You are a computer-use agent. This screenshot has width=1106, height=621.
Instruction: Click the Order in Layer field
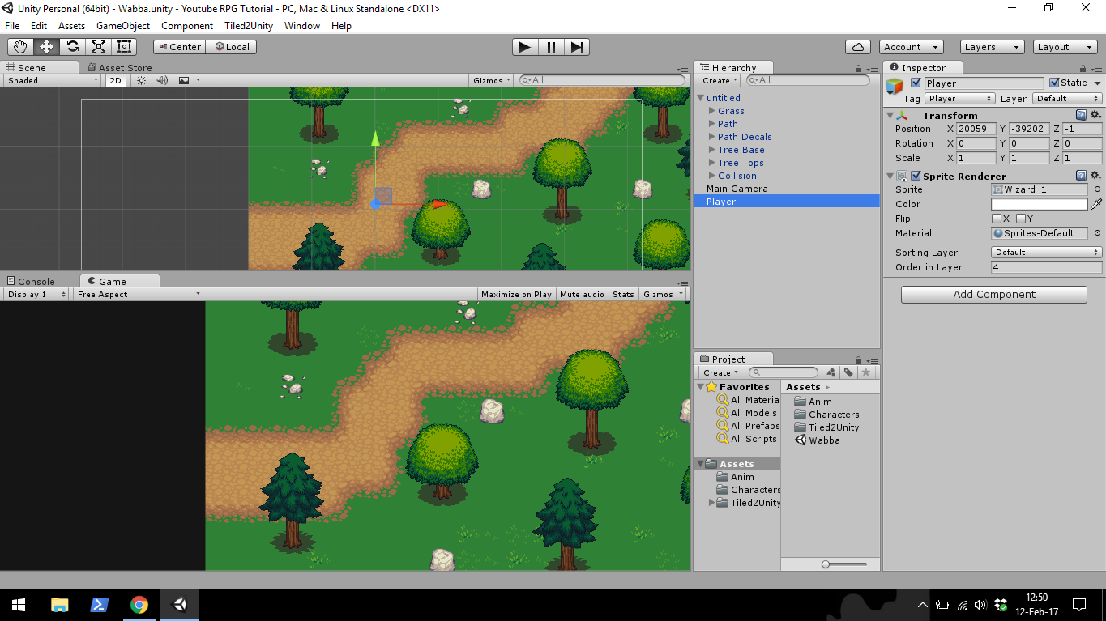click(x=1047, y=267)
